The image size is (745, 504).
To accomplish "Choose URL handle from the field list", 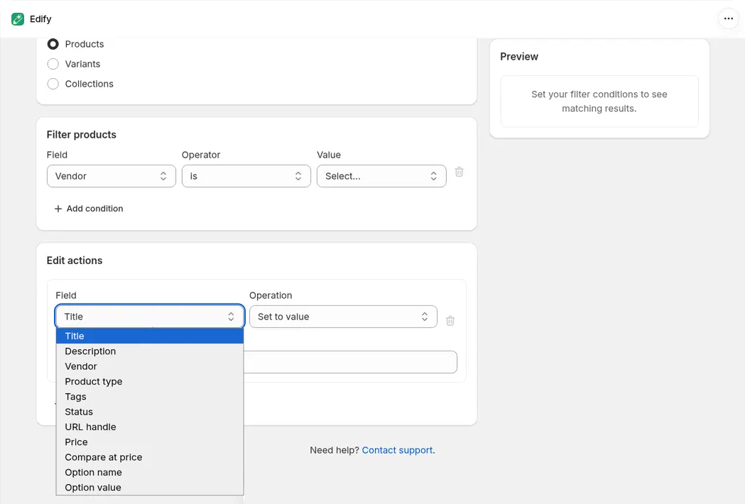I will 150,427.
